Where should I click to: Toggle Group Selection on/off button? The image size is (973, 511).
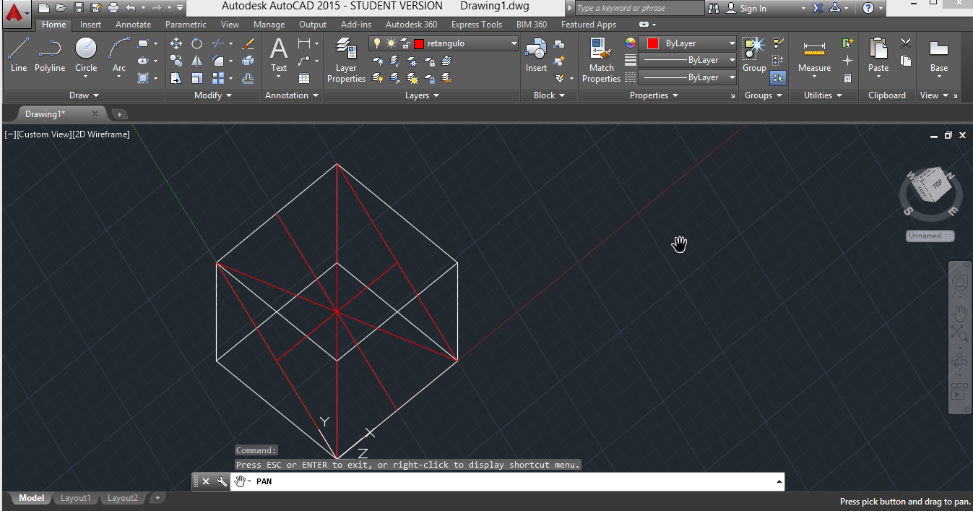point(778,78)
